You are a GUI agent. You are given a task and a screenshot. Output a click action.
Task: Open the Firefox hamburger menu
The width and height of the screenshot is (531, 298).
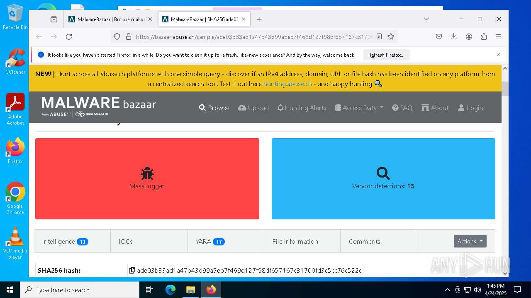(x=499, y=37)
